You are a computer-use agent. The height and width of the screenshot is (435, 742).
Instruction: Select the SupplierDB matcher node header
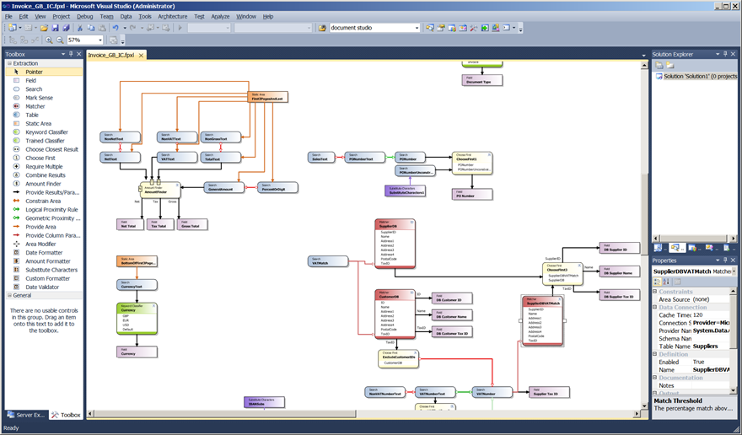tap(395, 224)
